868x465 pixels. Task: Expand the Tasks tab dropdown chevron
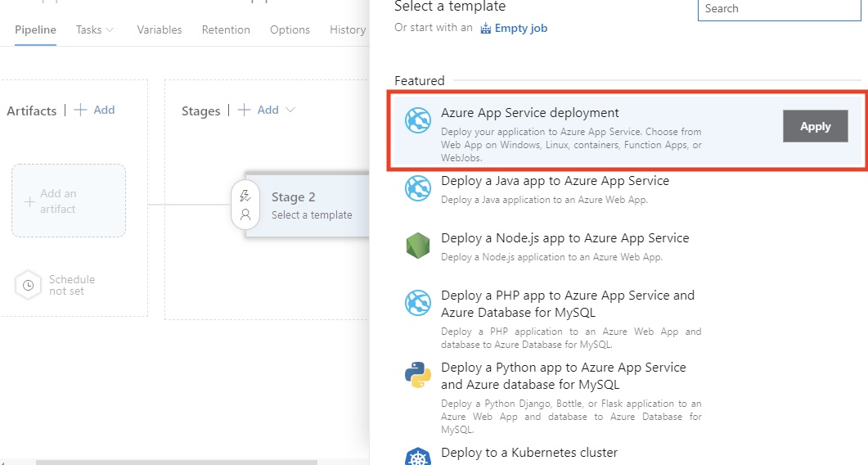point(110,30)
